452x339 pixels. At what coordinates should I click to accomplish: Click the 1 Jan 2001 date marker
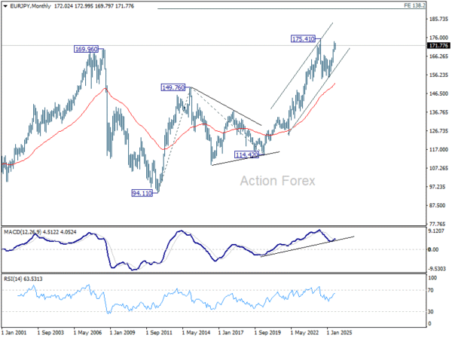coord(14,333)
